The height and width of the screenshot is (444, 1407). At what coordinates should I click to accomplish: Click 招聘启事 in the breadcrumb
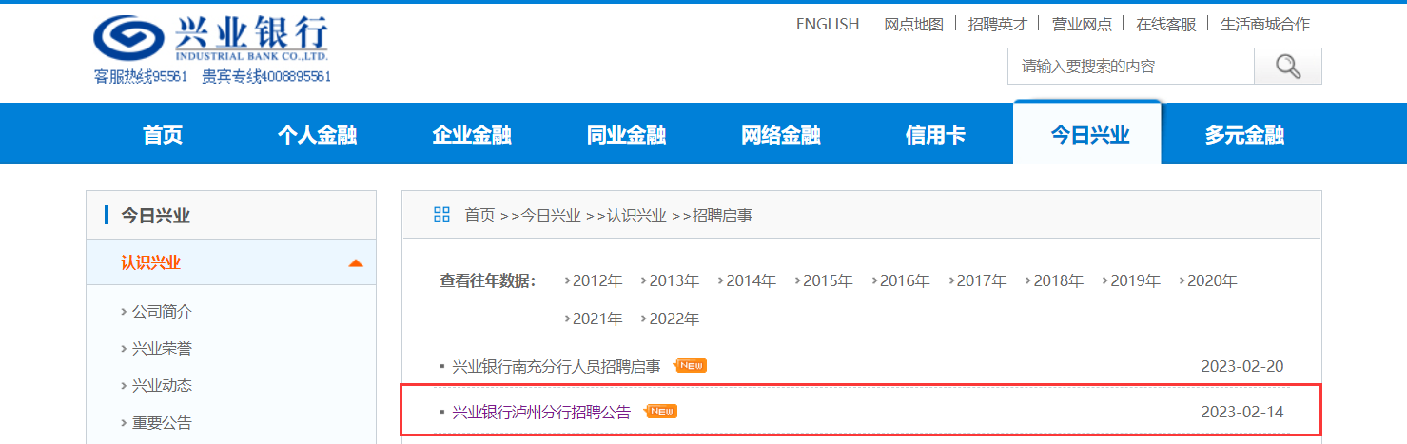pyautogui.click(x=722, y=216)
